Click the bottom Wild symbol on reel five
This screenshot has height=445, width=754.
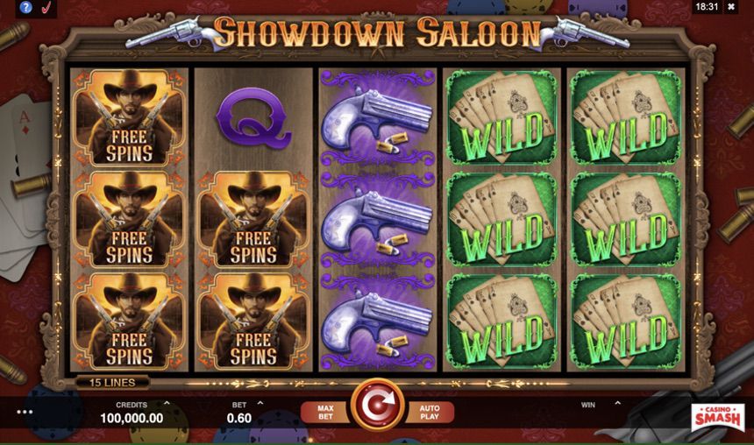click(626, 321)
